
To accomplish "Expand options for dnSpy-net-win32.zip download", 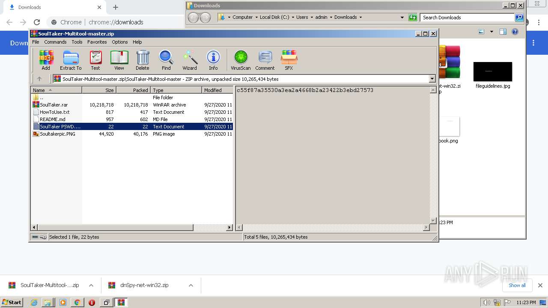I will [191, 285].
